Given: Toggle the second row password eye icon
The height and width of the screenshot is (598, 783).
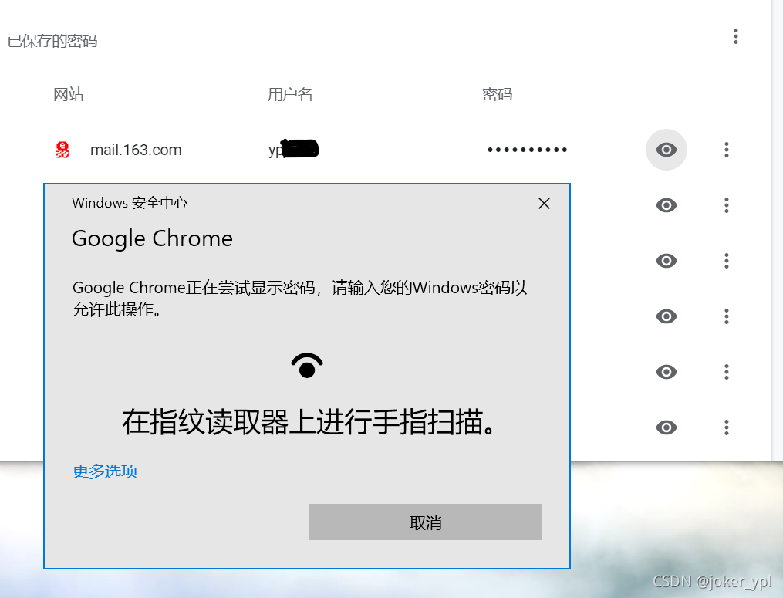Looking at the screenshot, I should [667, 204].
